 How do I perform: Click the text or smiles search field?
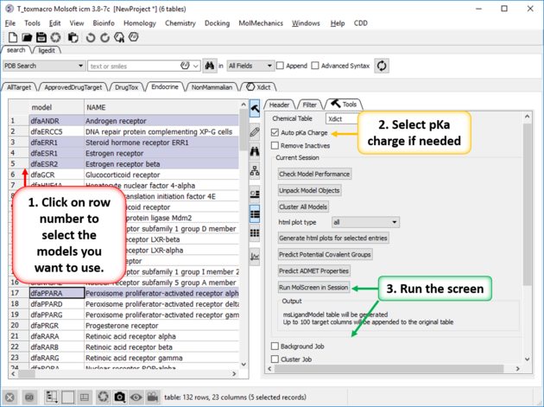[138, 66]
